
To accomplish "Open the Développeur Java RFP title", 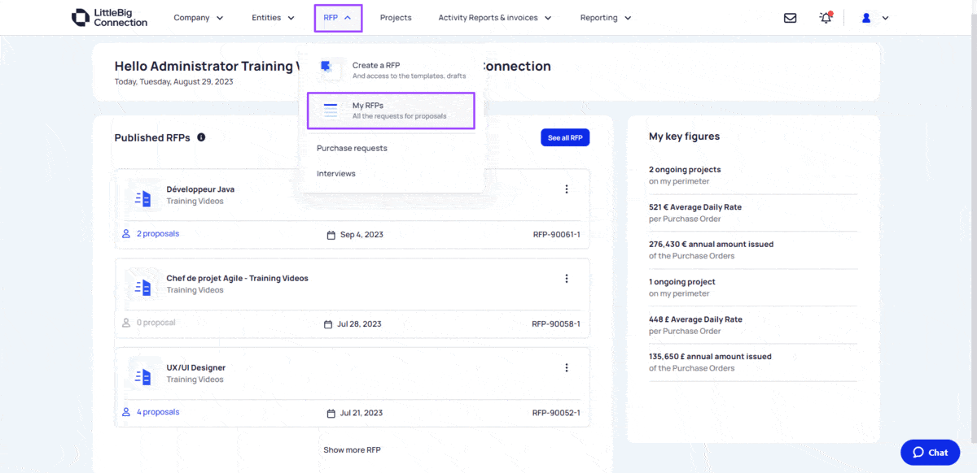I will point(200,189).
